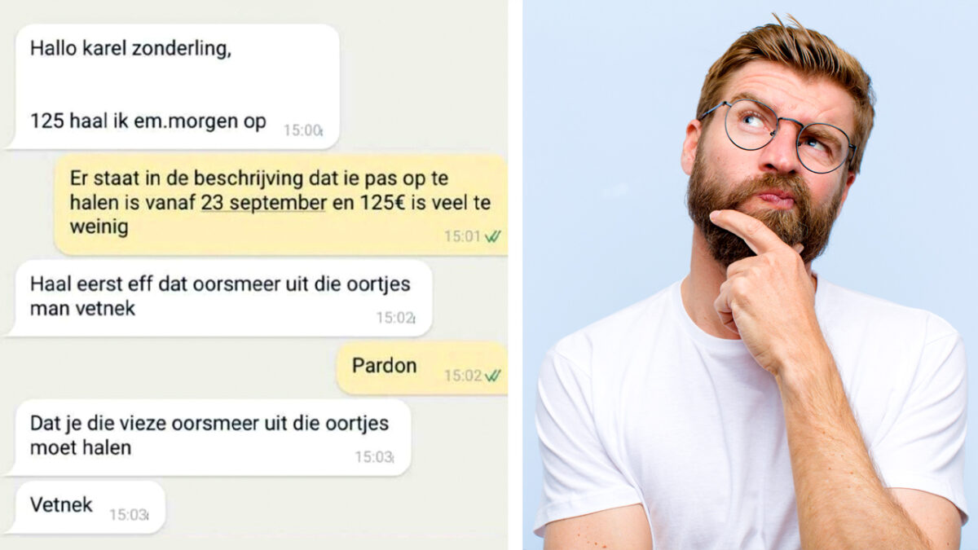Click the 15:03 timestamp on 'moet halen' message

pos(374,457)
